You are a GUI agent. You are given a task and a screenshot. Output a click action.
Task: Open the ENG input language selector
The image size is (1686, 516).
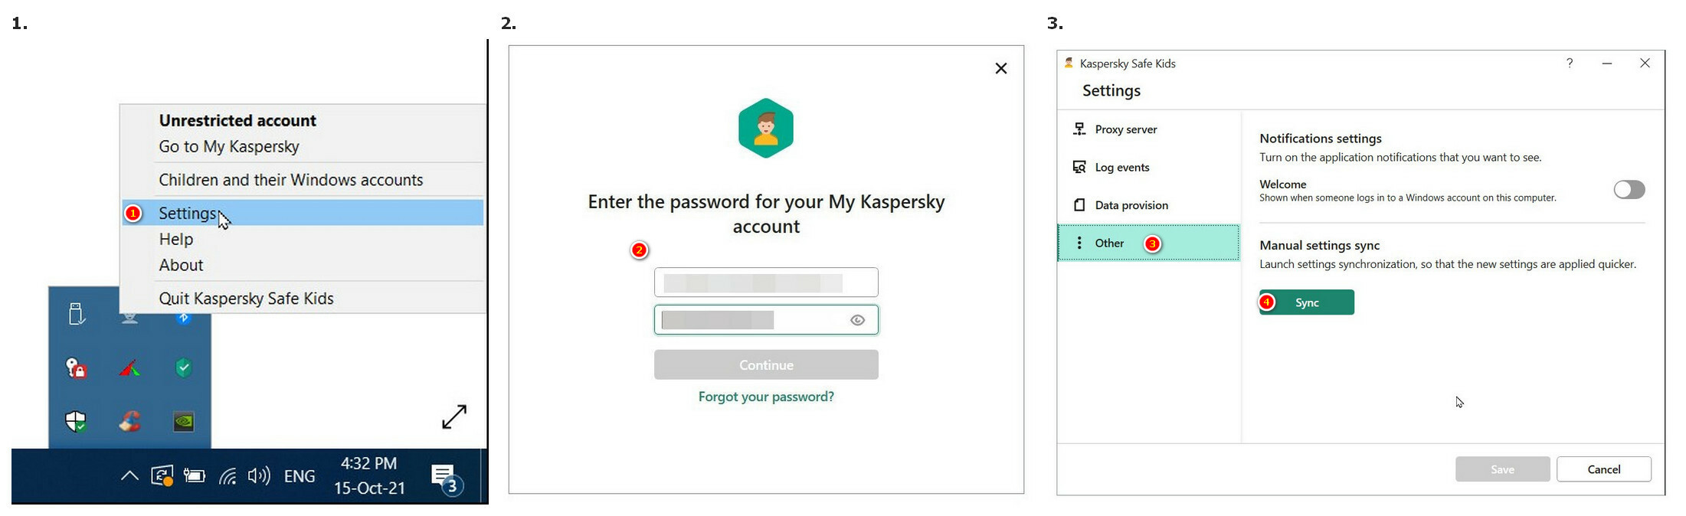pyautogui.click(x=300, y=476)
